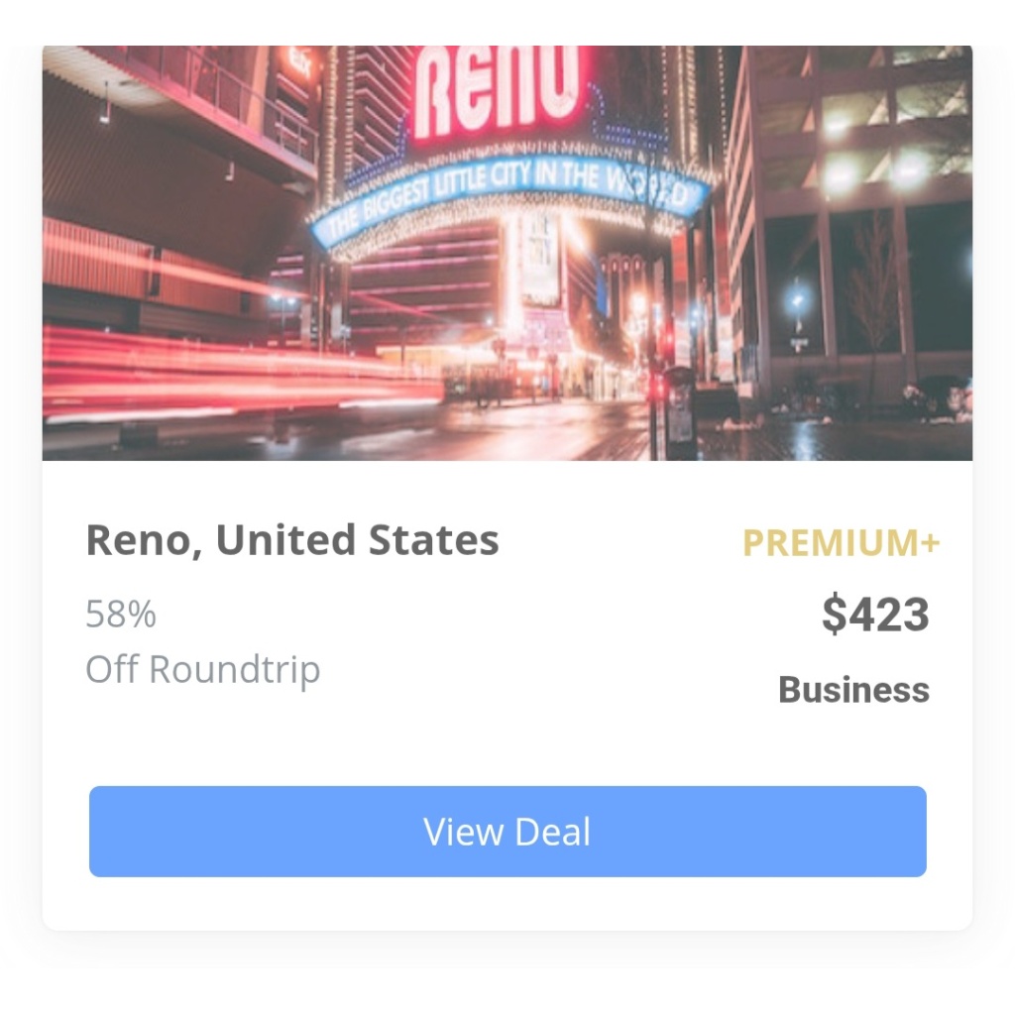Open the Reno street night photo thumbnail

(507, 253)
